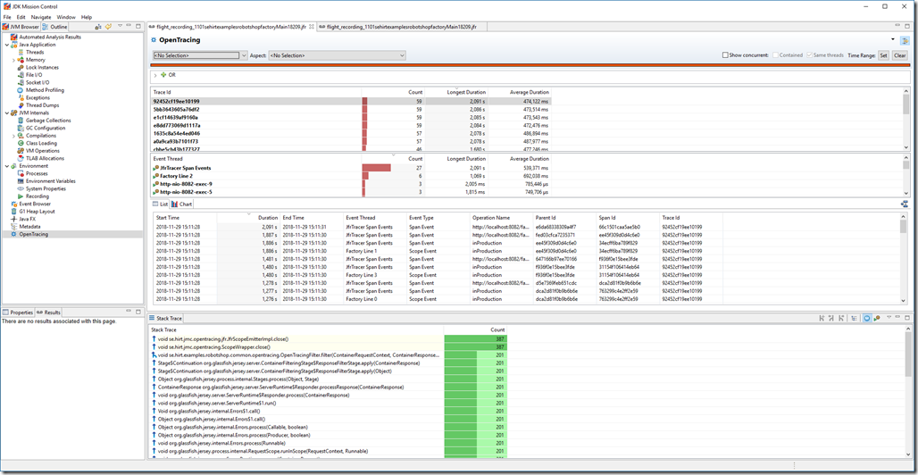Toggle the highlighted blue circle button in Stack Trace toolbar
This screenshot has height=475, width=918.
point(868,318)
